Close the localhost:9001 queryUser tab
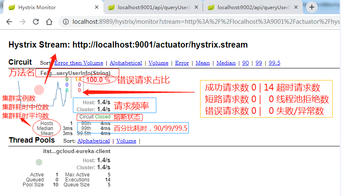The image size is (341, 196). (196, 7)
